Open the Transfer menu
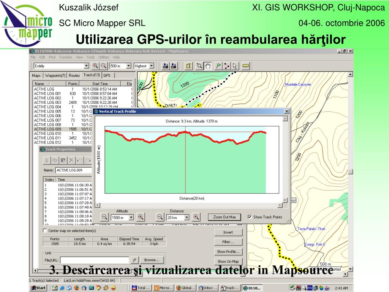389x292 pixels. [65, 57]
